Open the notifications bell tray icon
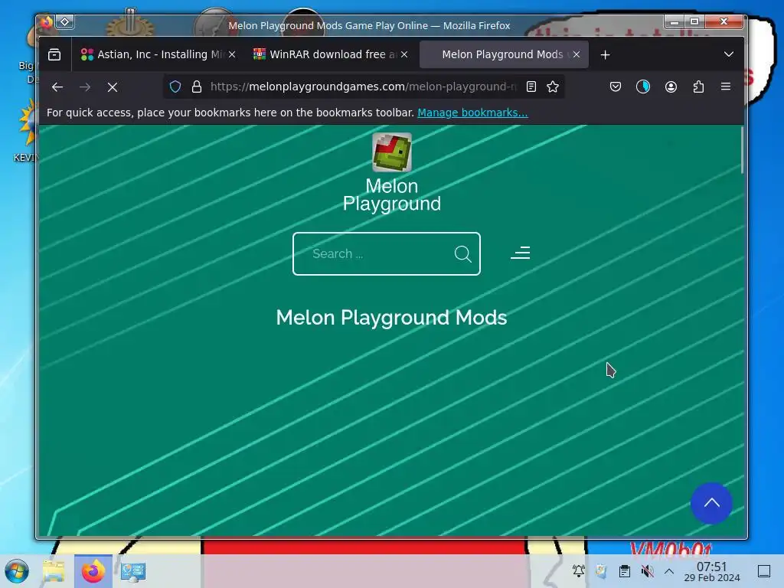Screen dimensions: 784x588 tap(579, 571)
